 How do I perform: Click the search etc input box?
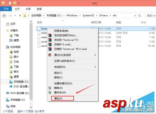click(150, 15)
